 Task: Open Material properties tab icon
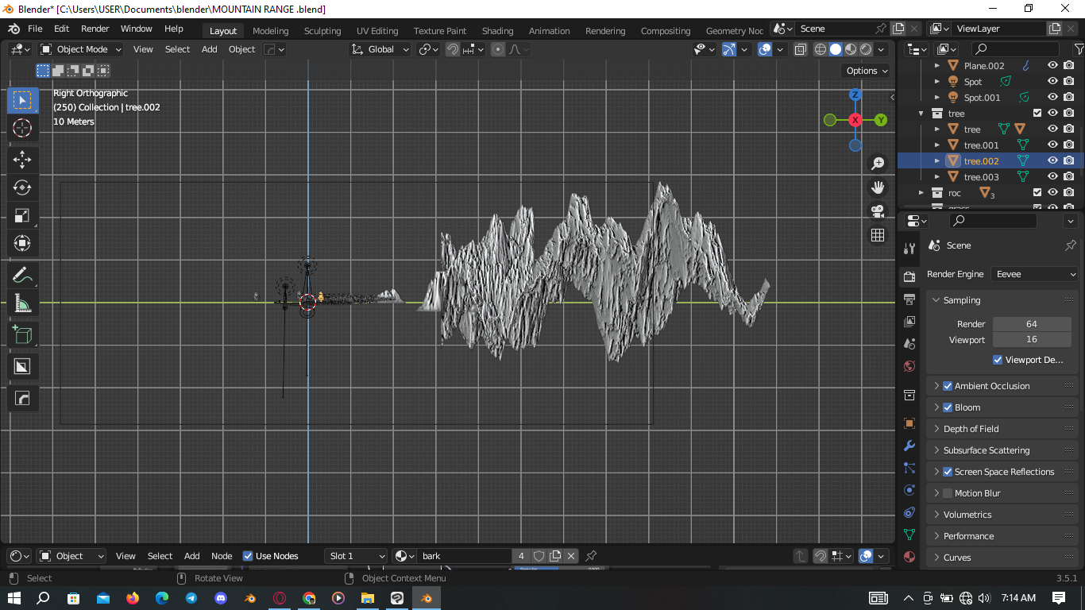click(x=909, y=557)
